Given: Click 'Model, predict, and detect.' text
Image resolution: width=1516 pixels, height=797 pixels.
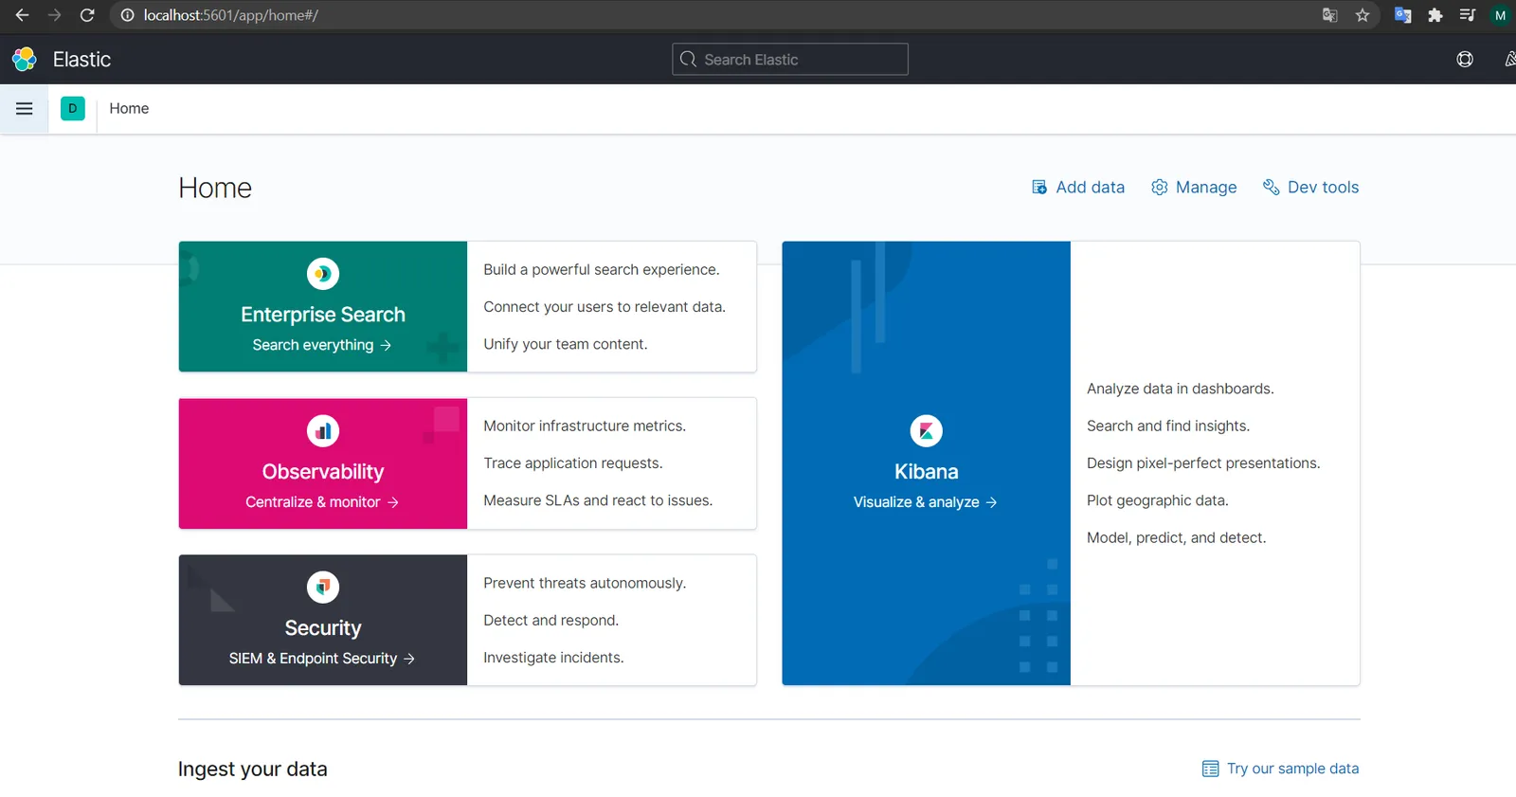Looking at the screenshot, I should click(x=1177, y=538).
